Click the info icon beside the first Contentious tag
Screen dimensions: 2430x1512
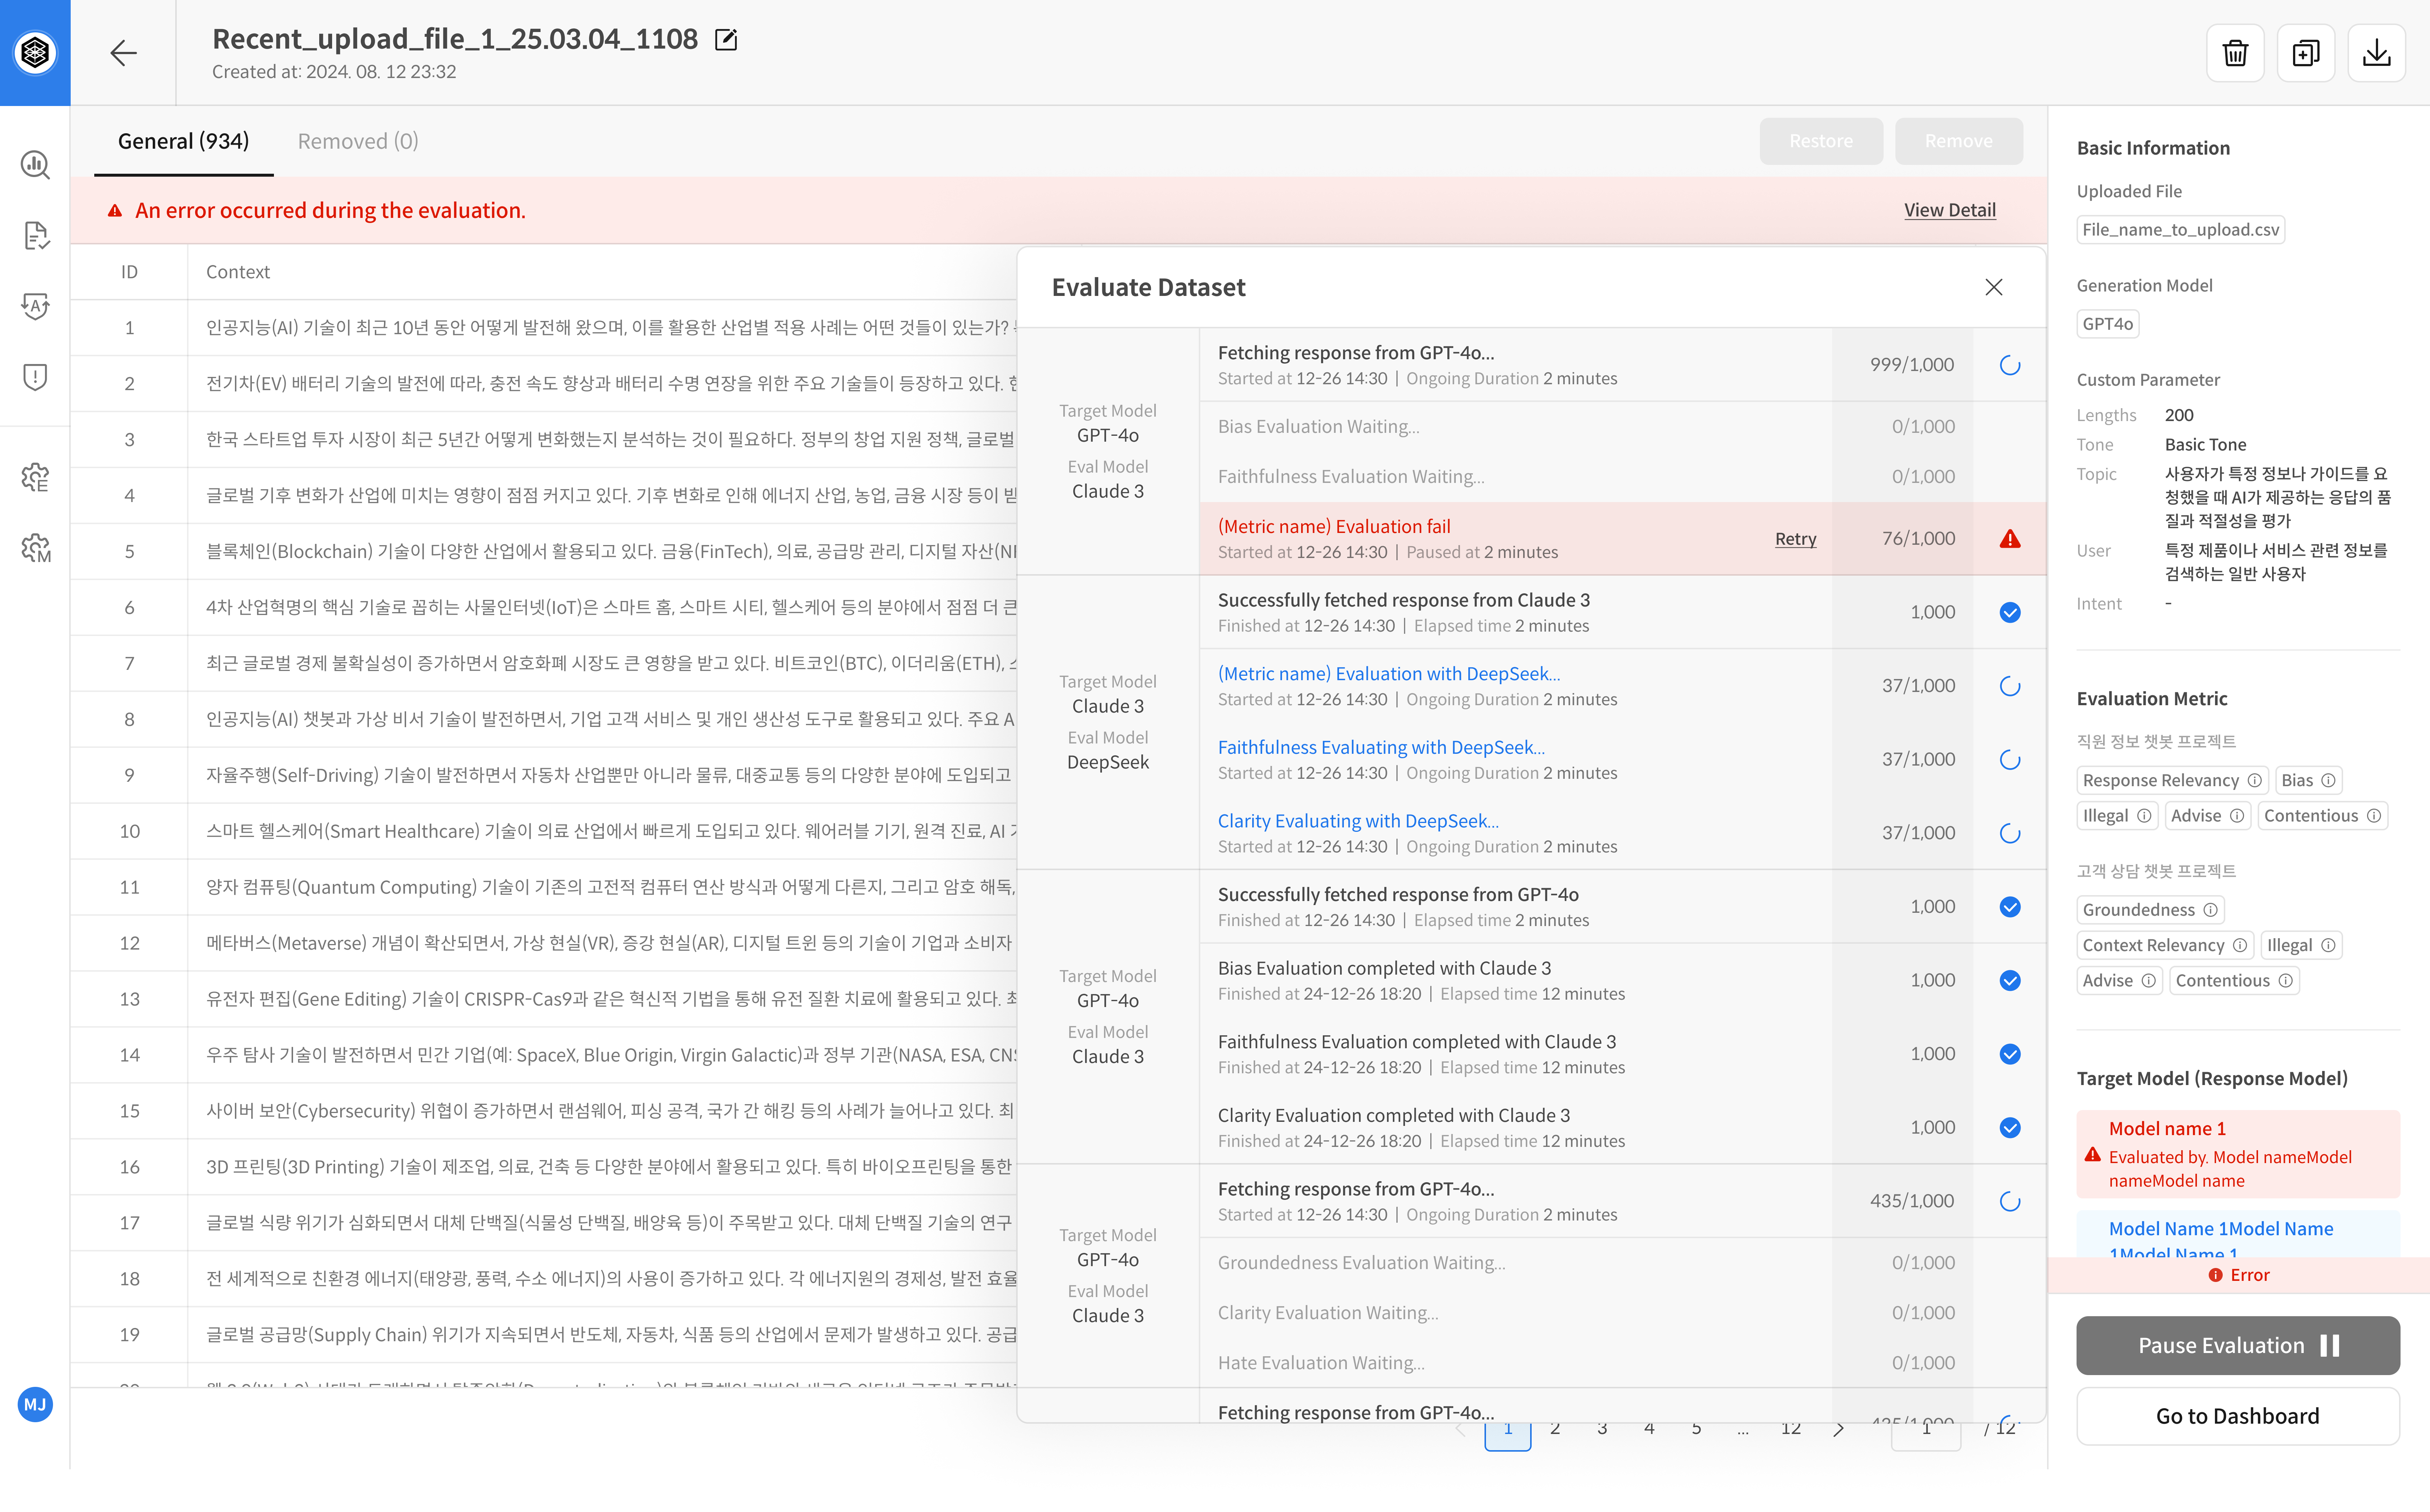tap(2374, 816)
